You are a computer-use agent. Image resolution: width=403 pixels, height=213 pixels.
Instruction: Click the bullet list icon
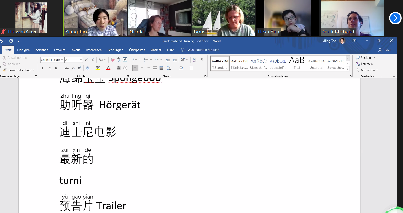point(135,60)
